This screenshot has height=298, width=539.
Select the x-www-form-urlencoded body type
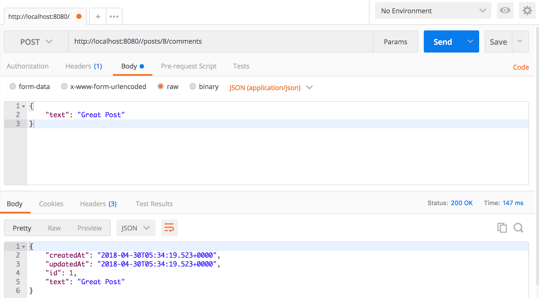pos(64,86)
